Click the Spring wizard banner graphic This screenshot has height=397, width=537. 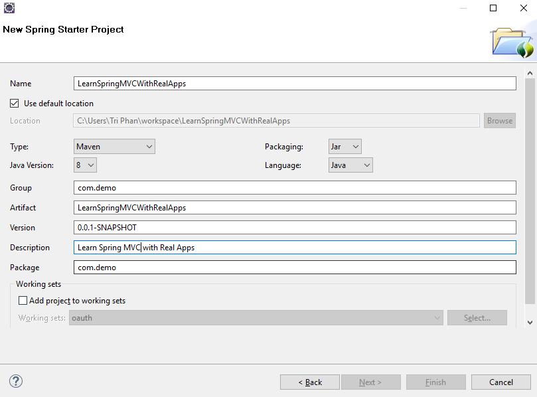tap(511, 43)
